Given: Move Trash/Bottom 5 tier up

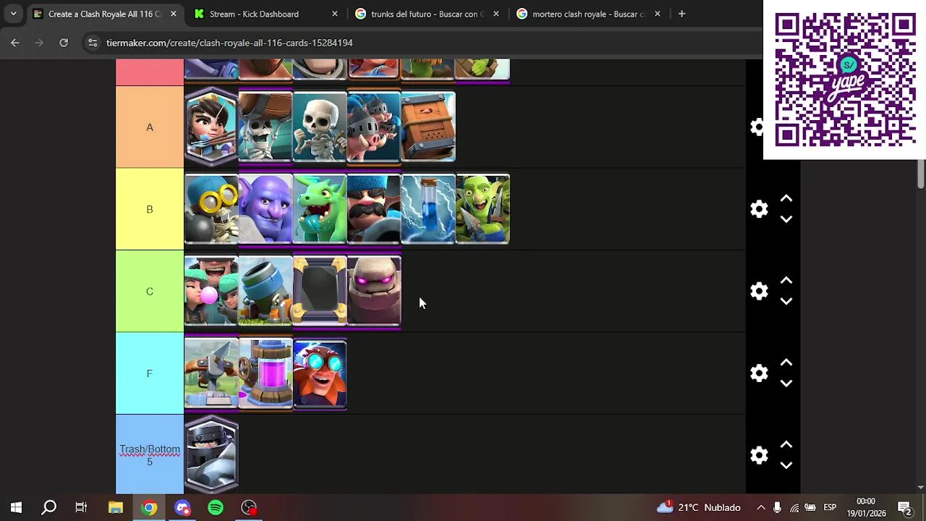Looking at the screenshot, I should pyautogui.click(x=786, y=445).
